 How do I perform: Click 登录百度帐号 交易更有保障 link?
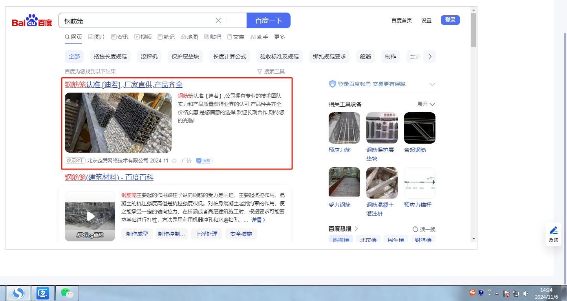coord(372,84)
